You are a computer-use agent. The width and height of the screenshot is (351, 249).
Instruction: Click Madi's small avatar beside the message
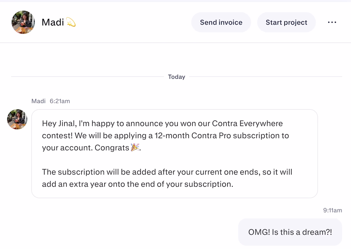click(x=17, y=119)
